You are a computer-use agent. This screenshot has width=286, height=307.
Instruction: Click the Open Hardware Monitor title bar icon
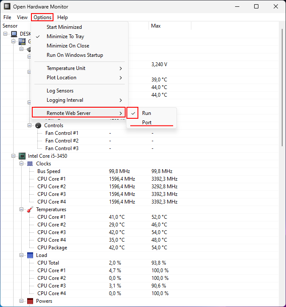click(7, 6)
